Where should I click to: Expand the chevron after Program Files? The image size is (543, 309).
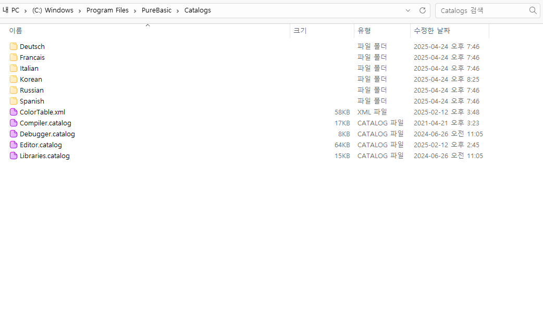(135, 11)
